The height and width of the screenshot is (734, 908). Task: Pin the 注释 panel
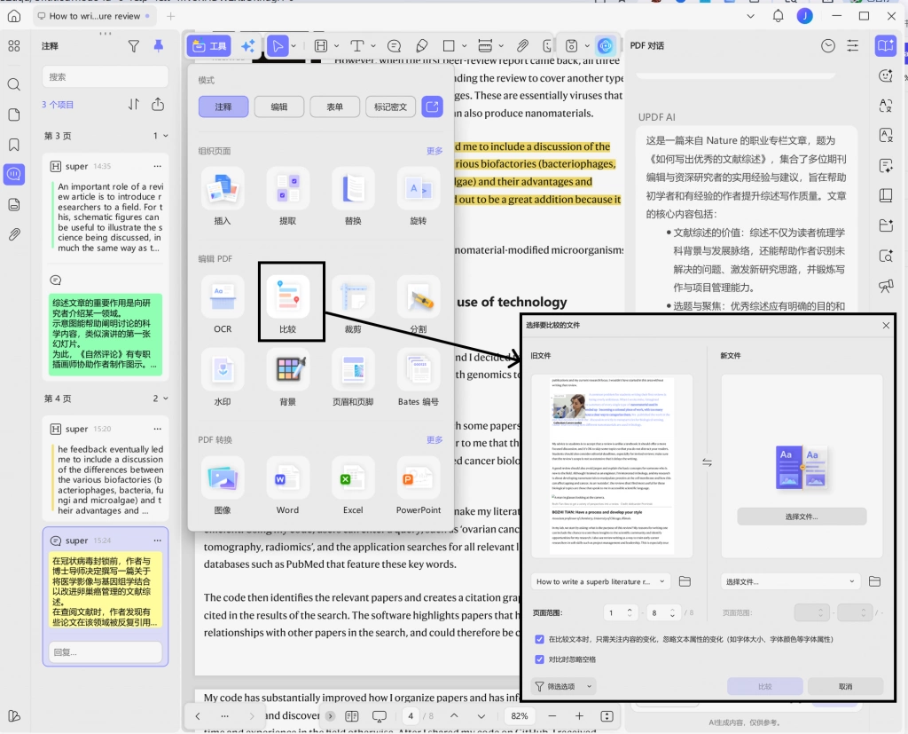click(x=158, y=46)
